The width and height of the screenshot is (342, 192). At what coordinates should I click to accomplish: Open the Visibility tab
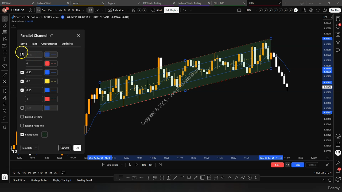(x=67, y=44)
